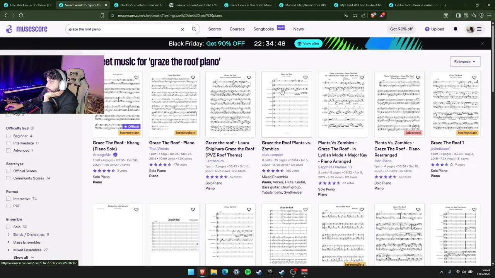Reload the page
The image size is (495, 278).
[21, 15]
